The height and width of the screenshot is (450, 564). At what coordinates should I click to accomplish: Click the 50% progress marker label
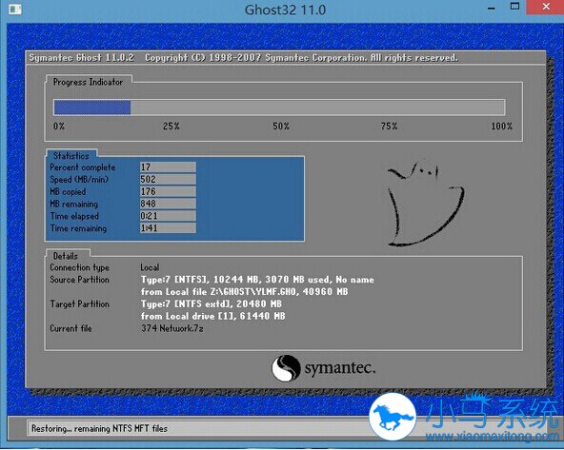281,127
